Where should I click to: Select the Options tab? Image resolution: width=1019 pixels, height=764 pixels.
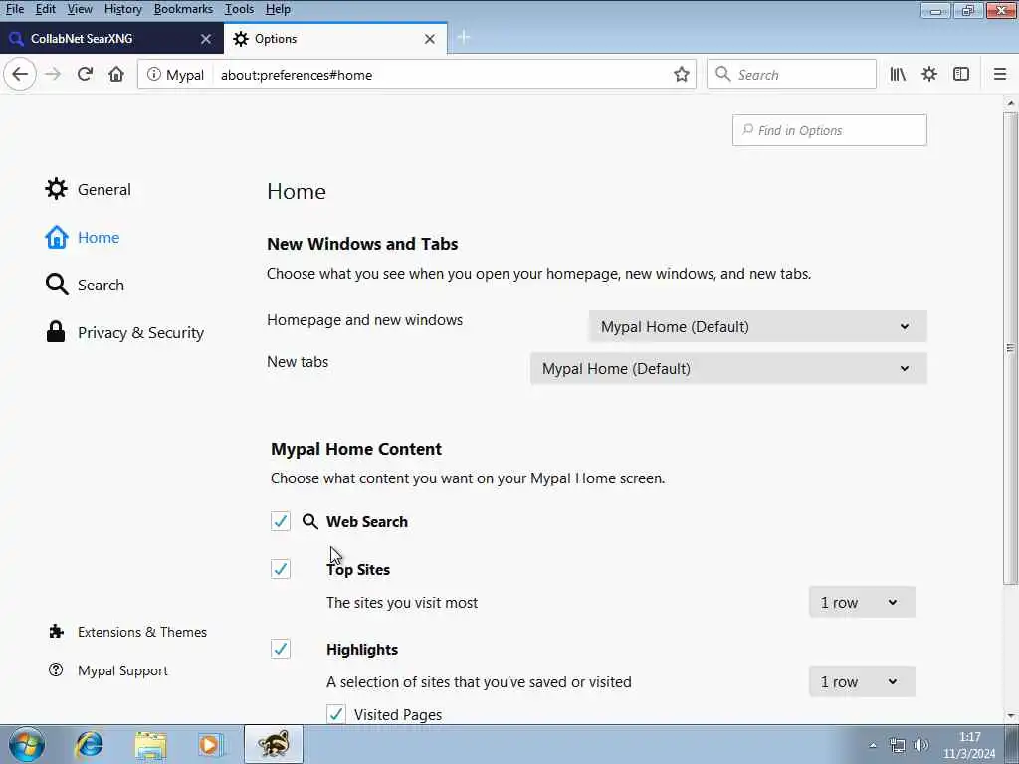point(335,39)
